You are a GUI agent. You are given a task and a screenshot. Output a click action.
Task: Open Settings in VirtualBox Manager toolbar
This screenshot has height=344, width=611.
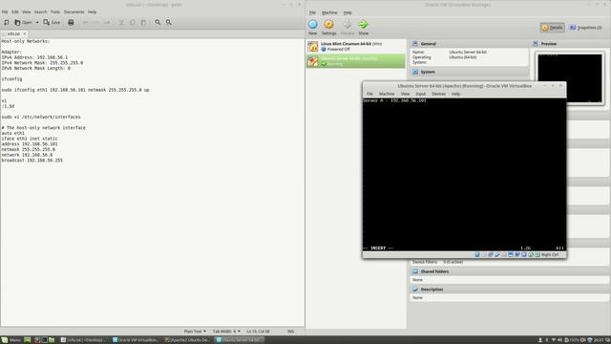[x=328, y=27]
